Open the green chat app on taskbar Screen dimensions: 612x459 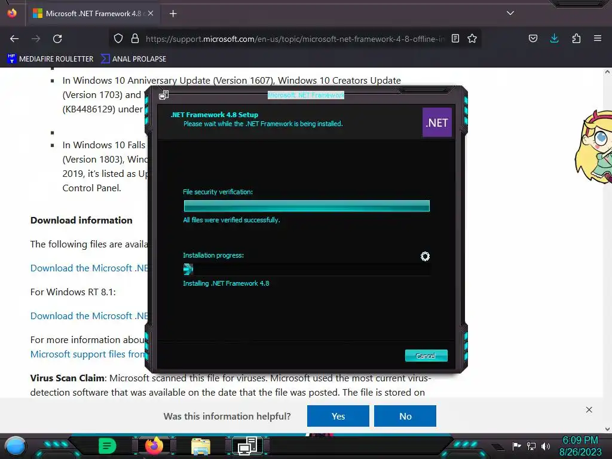pyautogui.click(x=108, y=446)
